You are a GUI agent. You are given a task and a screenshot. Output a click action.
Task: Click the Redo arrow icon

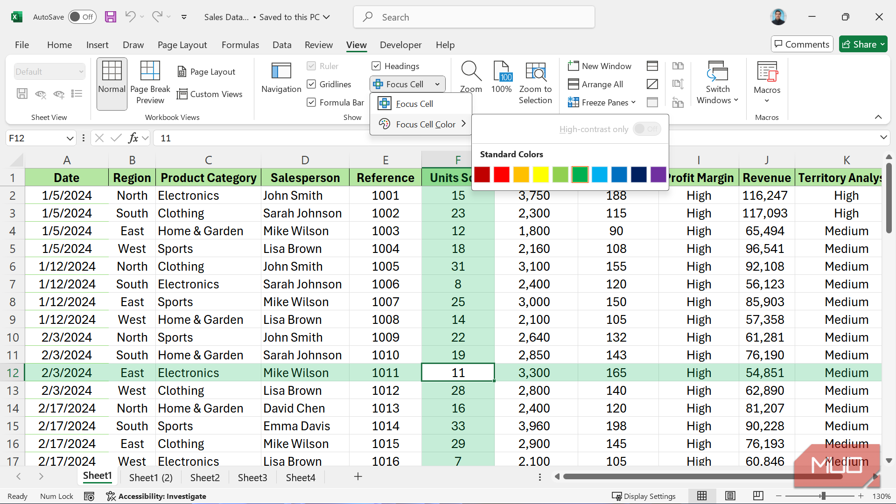(157, 17)
